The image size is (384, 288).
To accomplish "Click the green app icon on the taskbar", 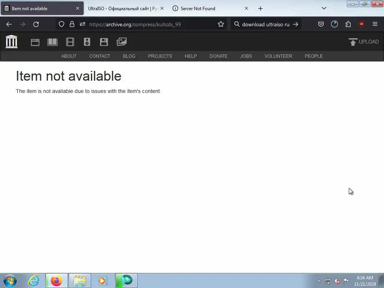I will 126,280.
